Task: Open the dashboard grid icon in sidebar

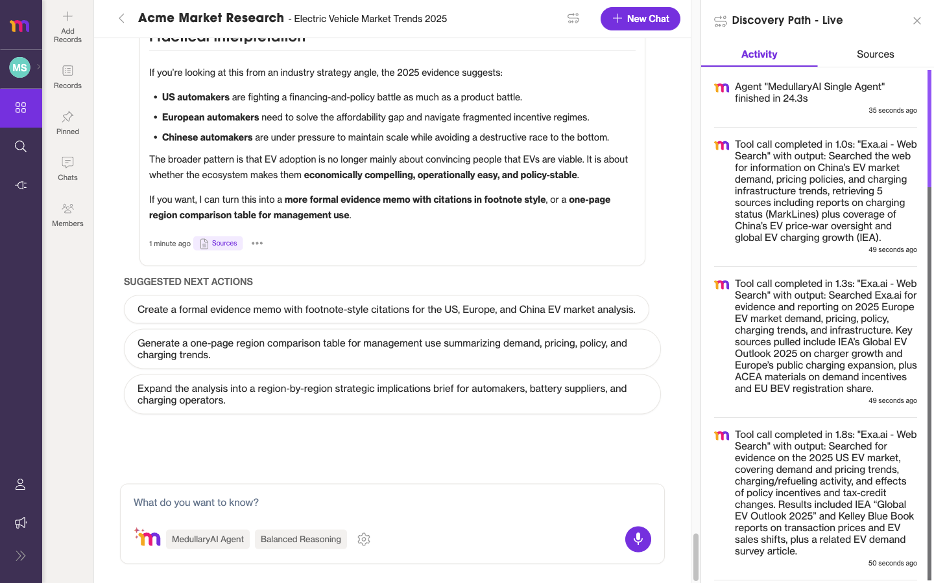Action: tap(21, 108)
